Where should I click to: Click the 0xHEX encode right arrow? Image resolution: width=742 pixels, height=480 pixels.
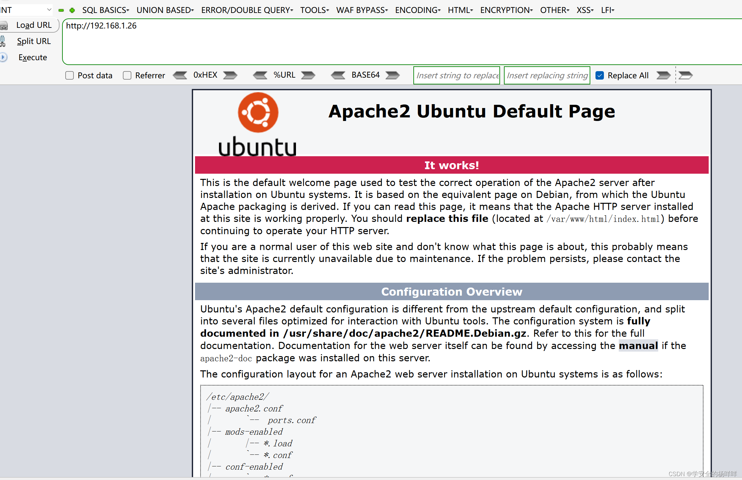tap(230, 75)
